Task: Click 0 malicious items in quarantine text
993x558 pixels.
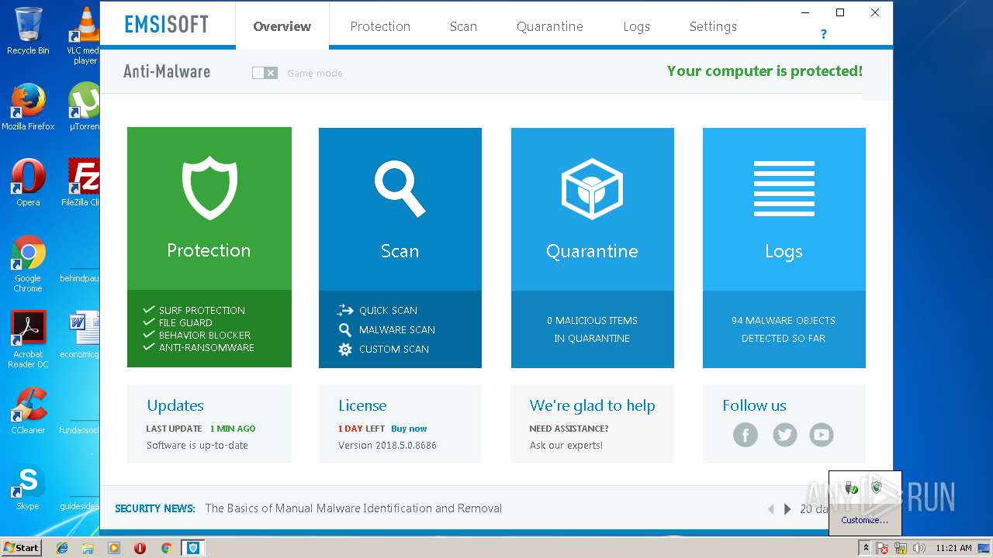Action: (x=592, y=329)
